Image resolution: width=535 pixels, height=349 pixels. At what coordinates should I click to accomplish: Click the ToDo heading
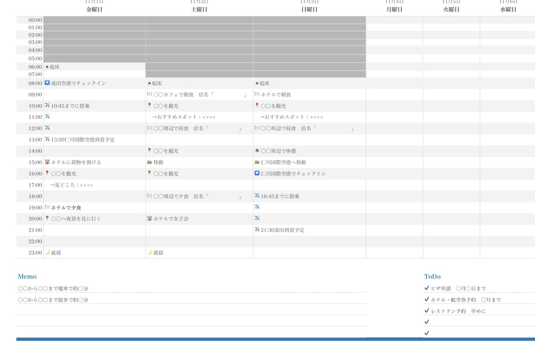(432, 276)
